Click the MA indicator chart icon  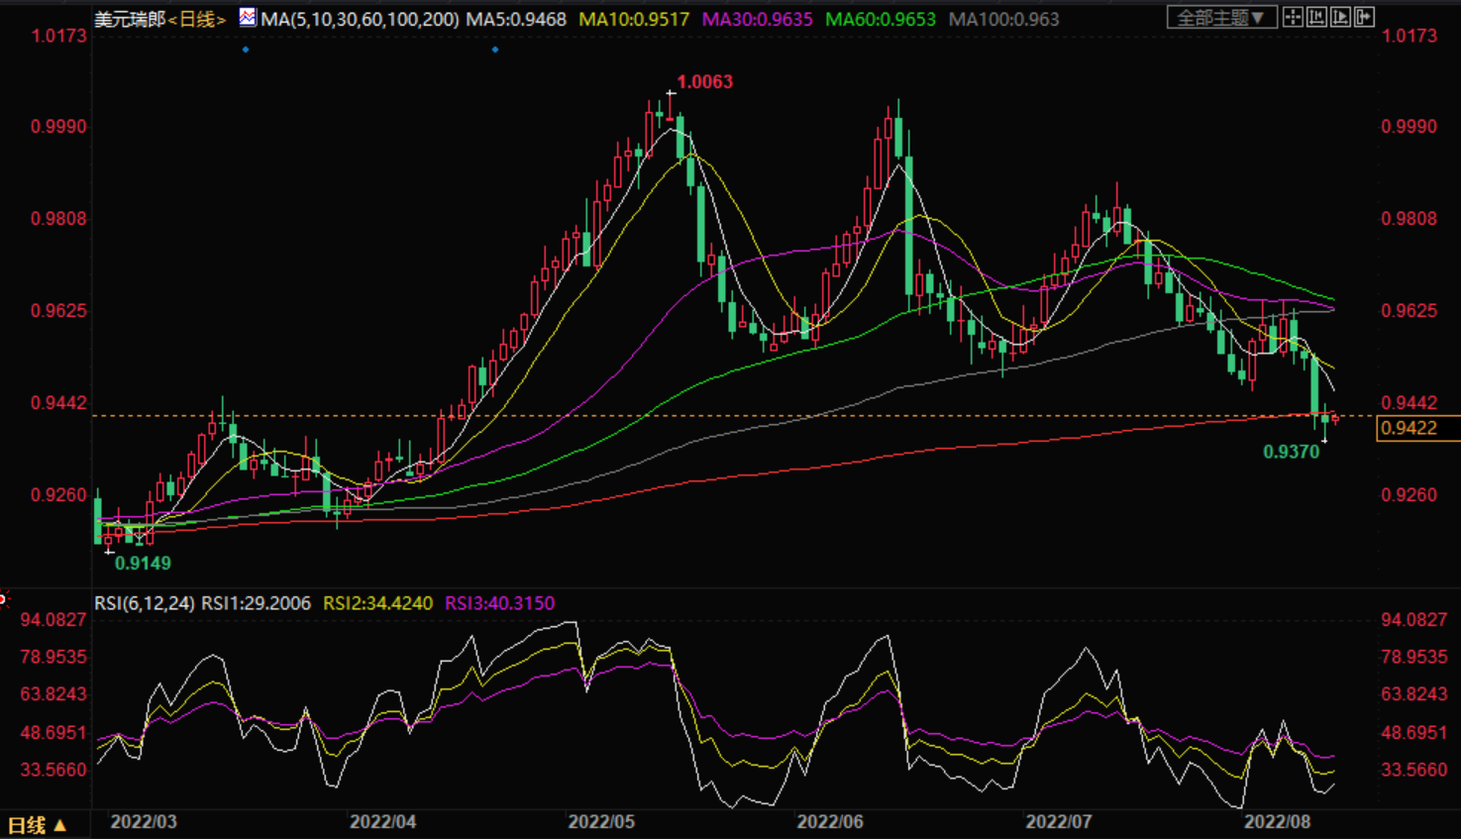click(x=248, y=18)
